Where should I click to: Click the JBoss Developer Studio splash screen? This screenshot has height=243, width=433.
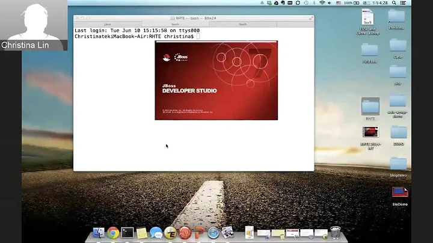click(216, 81)
